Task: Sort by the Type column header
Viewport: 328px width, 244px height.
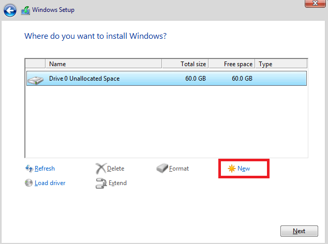Action: [x=281, y=64]
